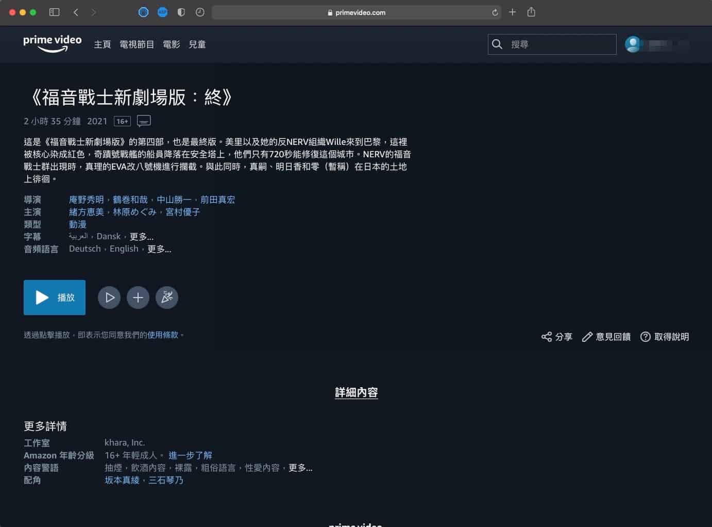Click the Prime Video logo
Viewport: 712px width, 527px height.
click(52, 44)
